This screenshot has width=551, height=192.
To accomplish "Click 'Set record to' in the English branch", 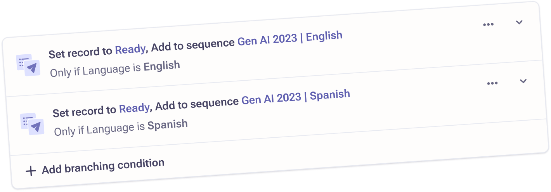I will click(x=81, y=53).
